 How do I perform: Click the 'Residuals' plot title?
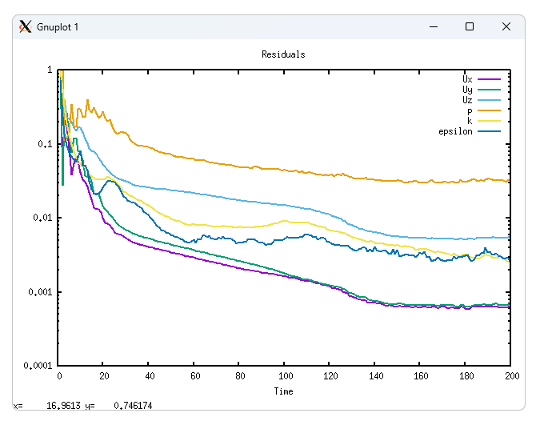tap(283, 54)
